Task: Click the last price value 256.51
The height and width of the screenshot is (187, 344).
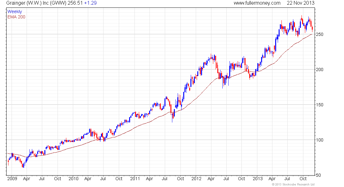Action: coord(75,3)
